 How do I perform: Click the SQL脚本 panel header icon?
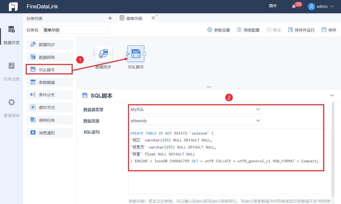coord(85,95)
